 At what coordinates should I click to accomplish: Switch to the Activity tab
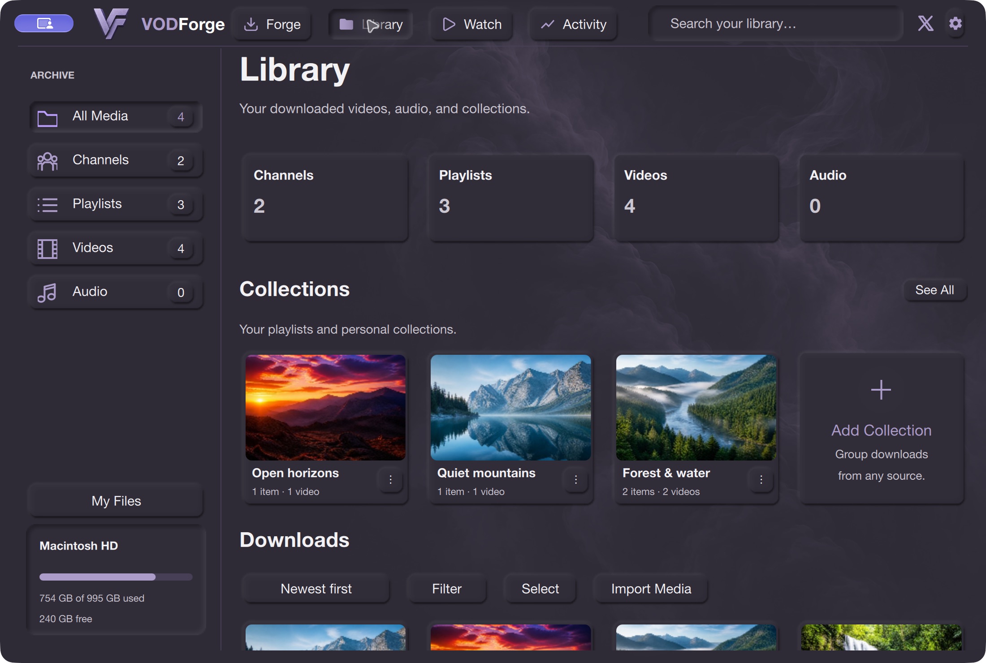click(x=574, y=24)
